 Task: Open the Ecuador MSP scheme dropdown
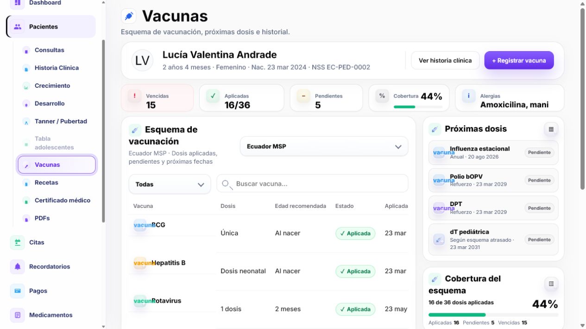click(324, 146)
